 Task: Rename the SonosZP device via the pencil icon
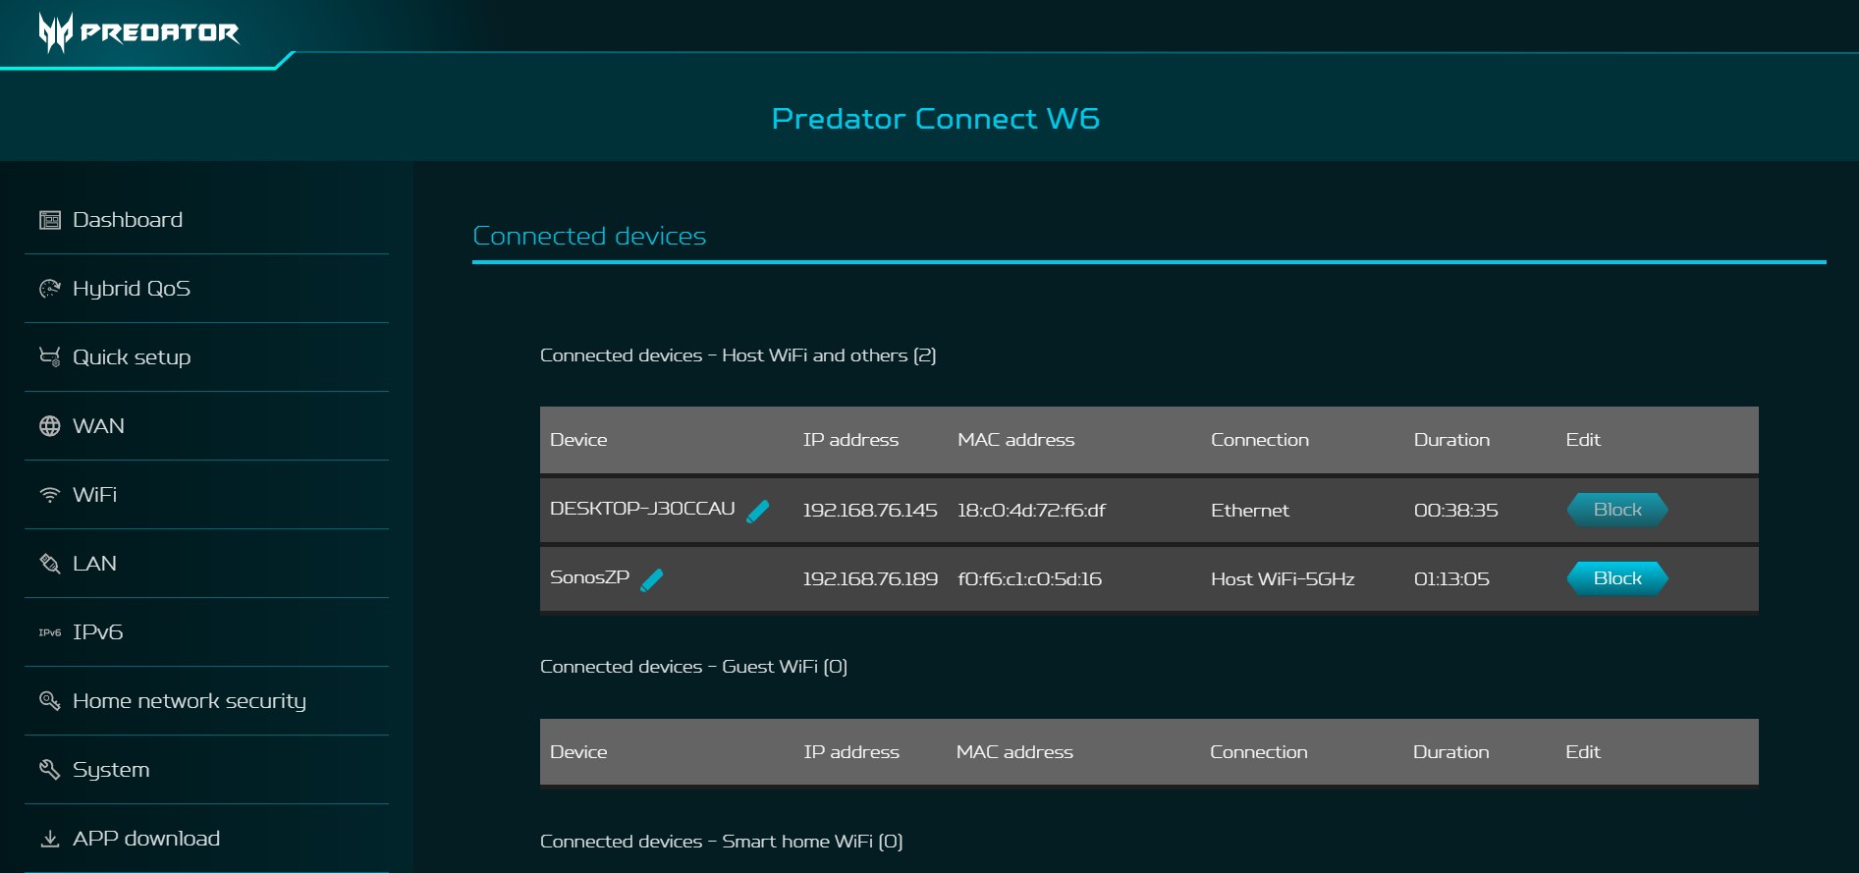pos(651,580)
